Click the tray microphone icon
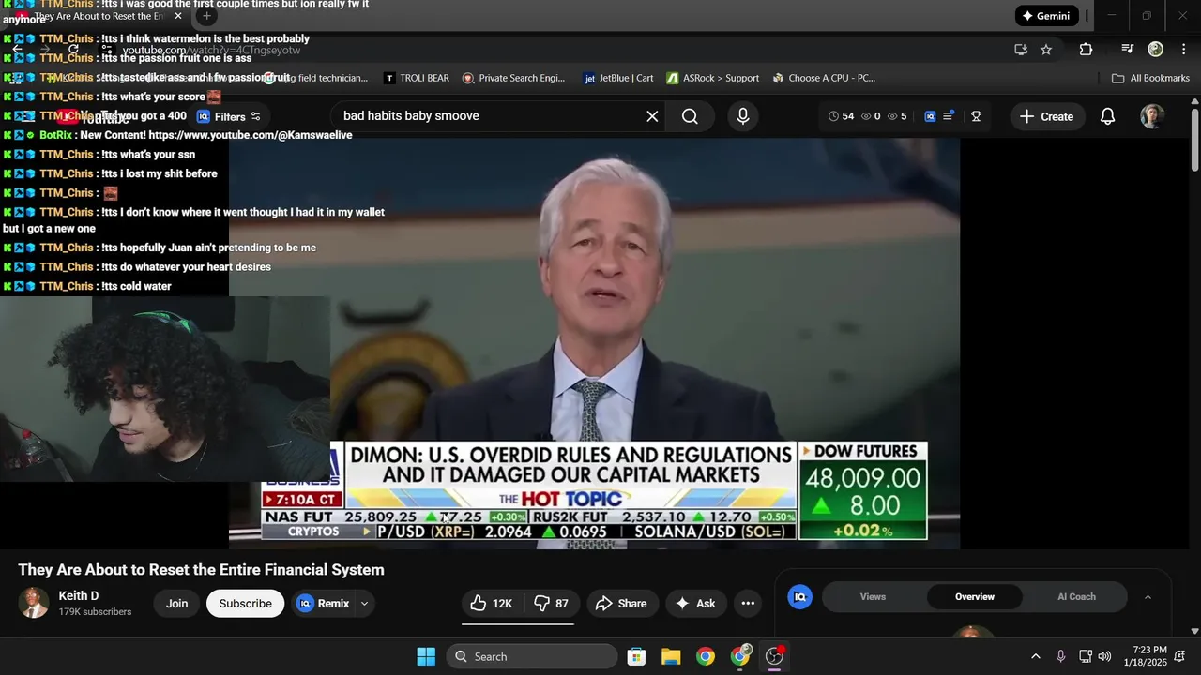The image size is (1201, 675). (x=1060, y=656)
